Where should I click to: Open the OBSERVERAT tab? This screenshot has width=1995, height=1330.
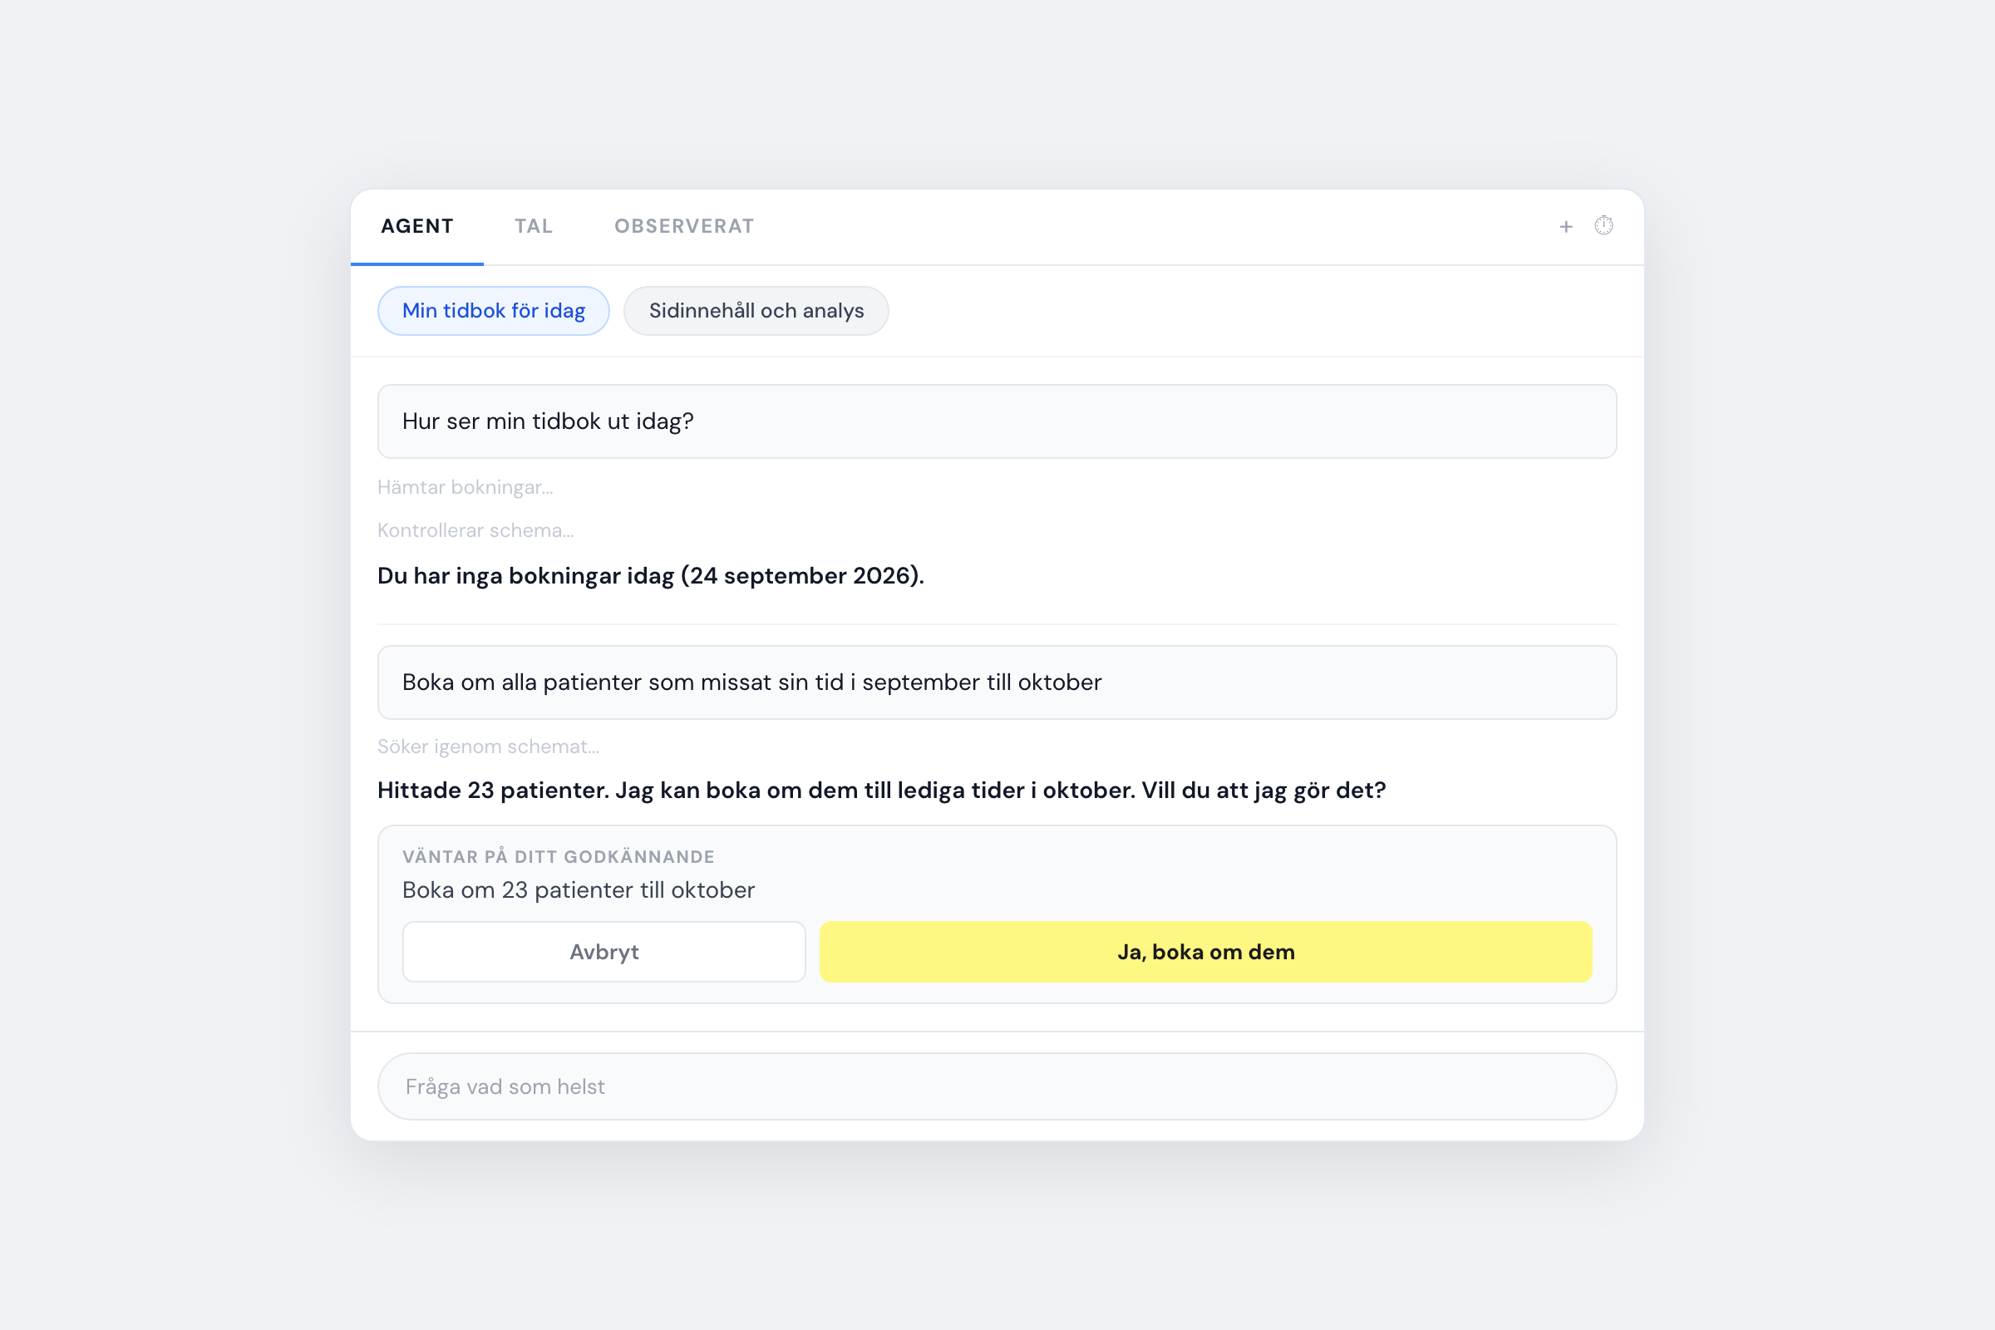[x=683, y=226]
